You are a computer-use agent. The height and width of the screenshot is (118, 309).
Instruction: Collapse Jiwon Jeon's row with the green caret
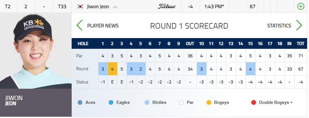pyautogui.click(x=115, y=7)
